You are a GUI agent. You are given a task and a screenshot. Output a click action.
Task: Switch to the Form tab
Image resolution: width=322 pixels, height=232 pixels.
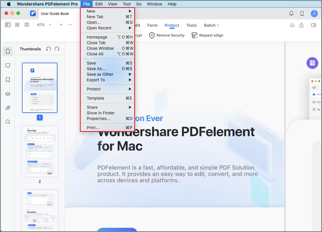[152, 25]
